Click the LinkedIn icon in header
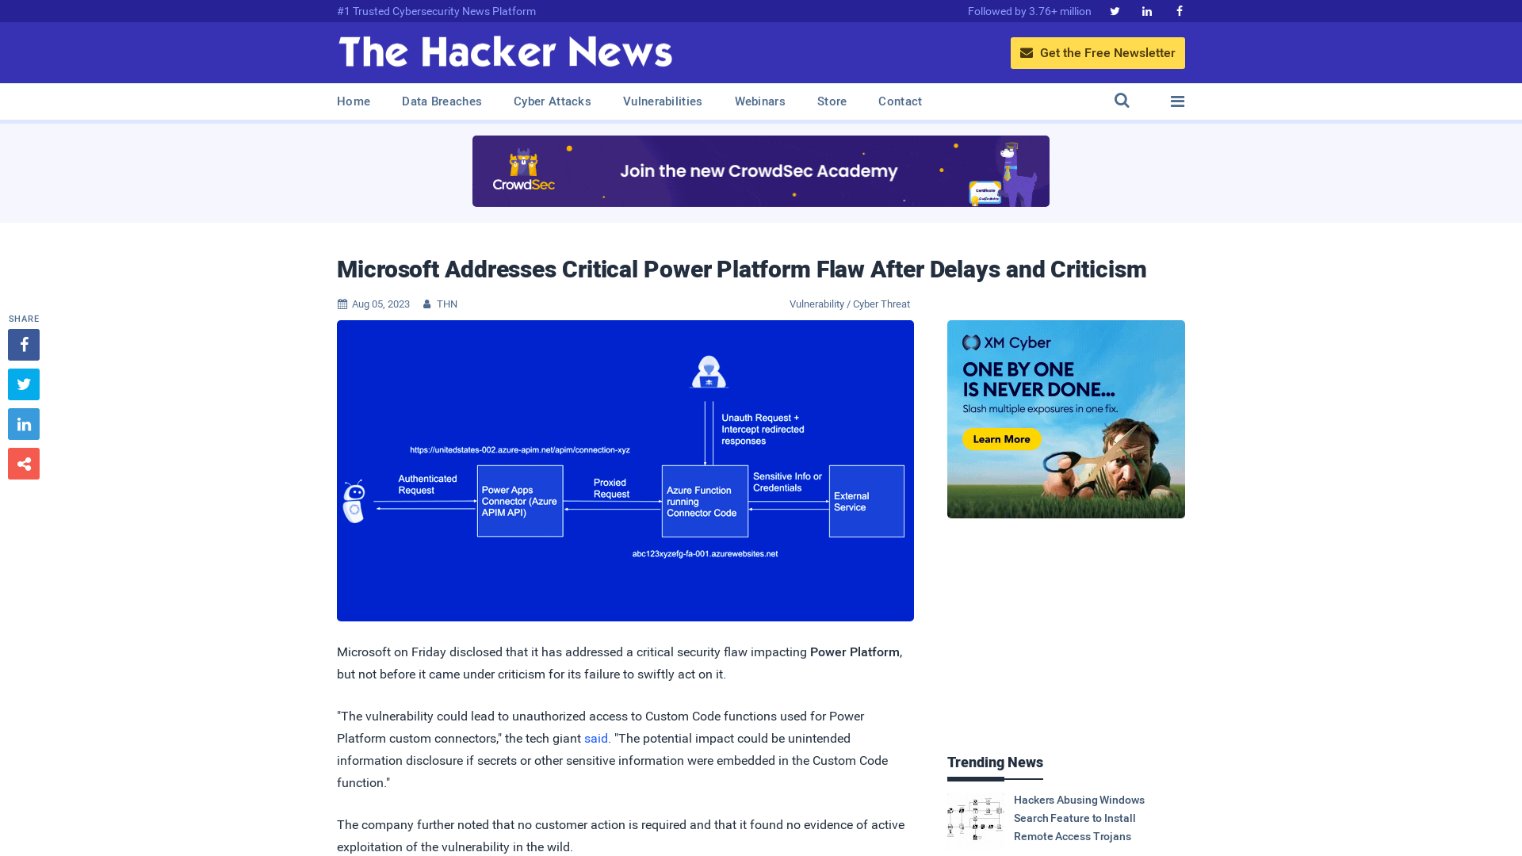Screen dimensions: 1522x856 pyautogui.click(x=1145, y=10)
